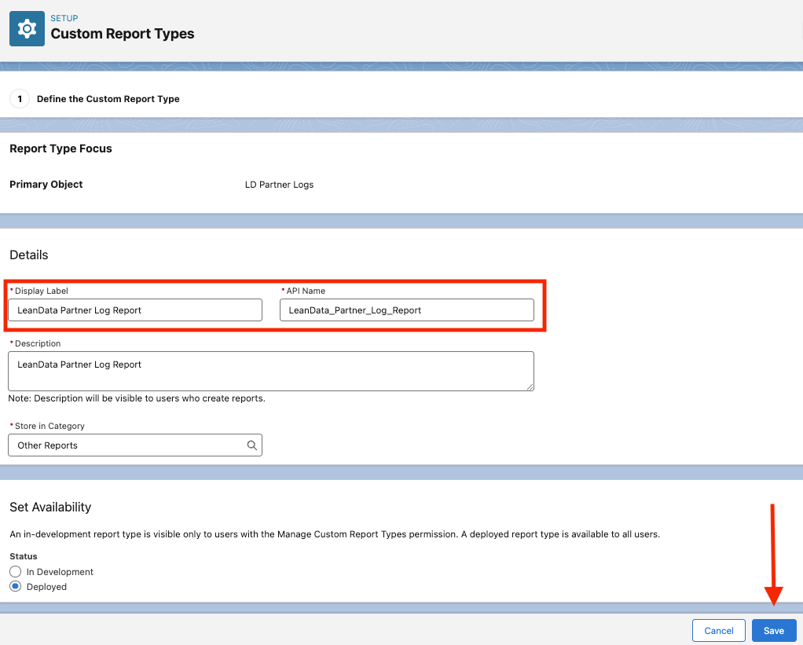Click into the Display Label input field

pyautogui.click(x=135, y=310)
